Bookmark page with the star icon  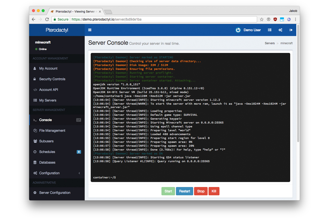[262, 20]
